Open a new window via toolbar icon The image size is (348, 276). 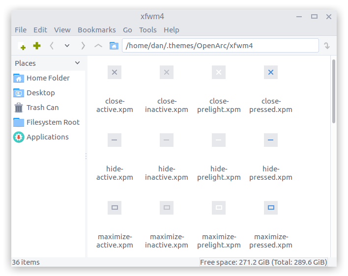pos(22,46)
